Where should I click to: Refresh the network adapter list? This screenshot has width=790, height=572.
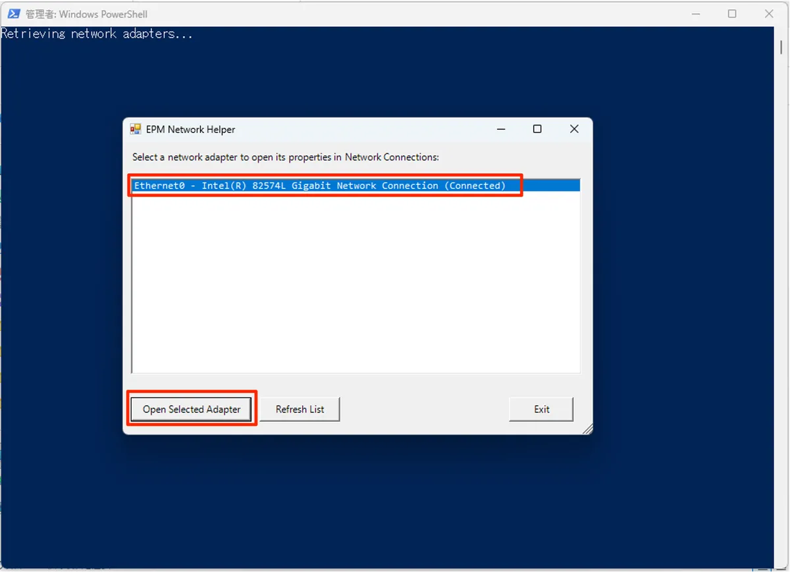point(300,409)
